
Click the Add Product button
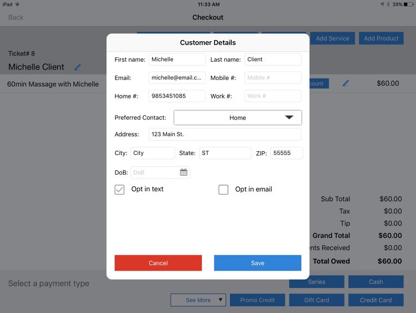[381, 38]
